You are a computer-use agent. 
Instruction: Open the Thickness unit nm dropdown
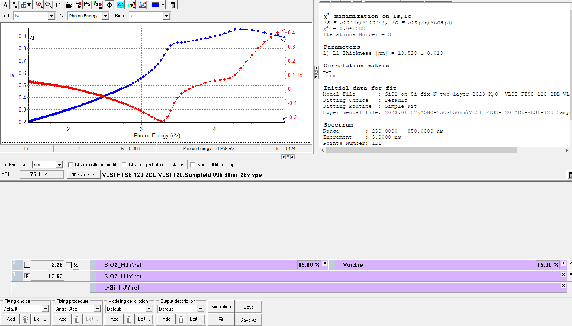(x=59, y=165)
